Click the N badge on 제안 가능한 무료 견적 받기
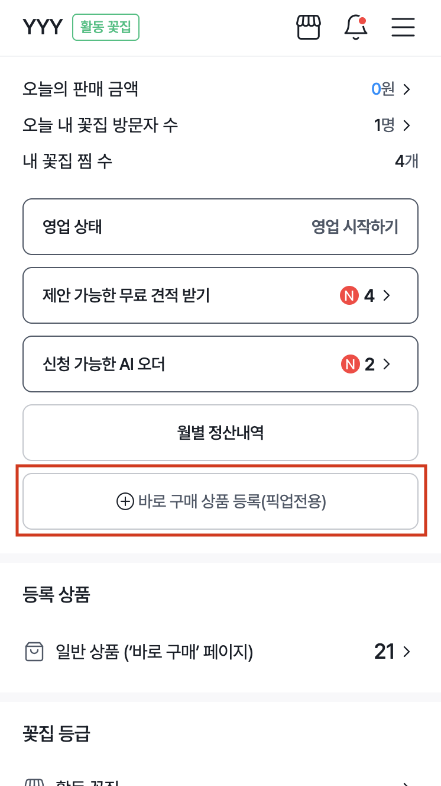 (349, 295)
